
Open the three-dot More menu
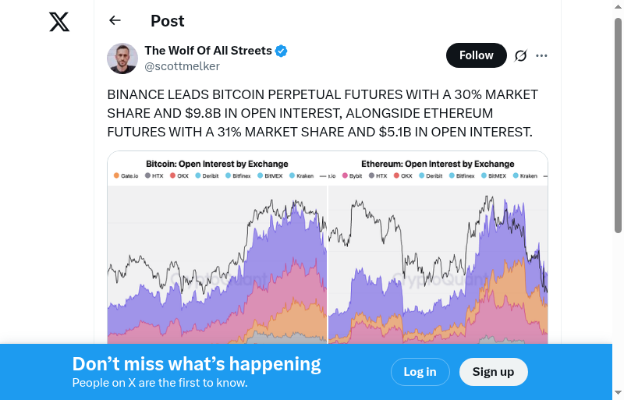tap(542, 55)
